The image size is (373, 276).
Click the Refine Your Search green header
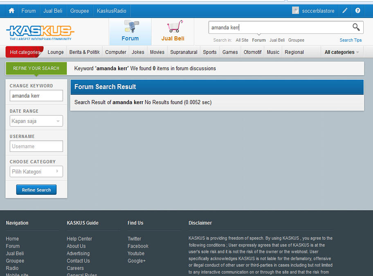click(36, 69)
